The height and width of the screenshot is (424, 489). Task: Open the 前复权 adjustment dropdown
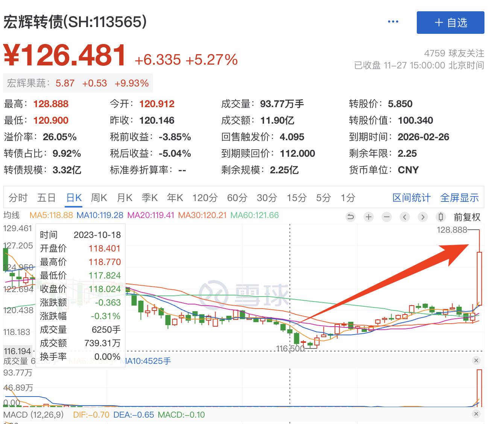point(467,217)
